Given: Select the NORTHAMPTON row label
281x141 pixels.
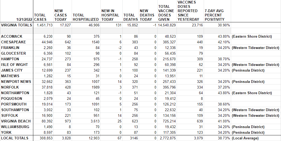Looking at the screenshot, I should (15, 93).
